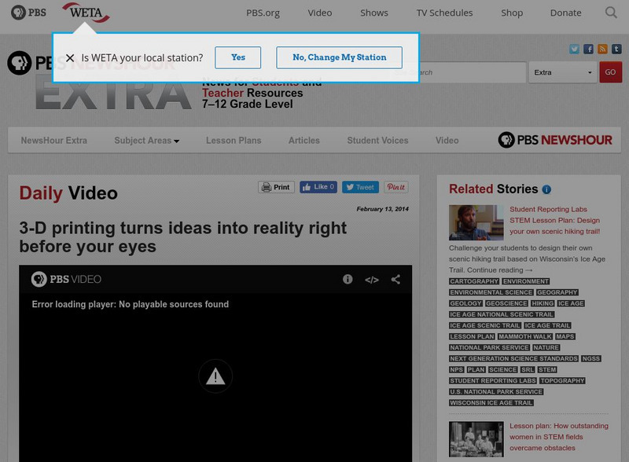This screenshot has height=462, width=629.
Task: Open the MAMMOTH WALK tag
Action: pos(525,336)
